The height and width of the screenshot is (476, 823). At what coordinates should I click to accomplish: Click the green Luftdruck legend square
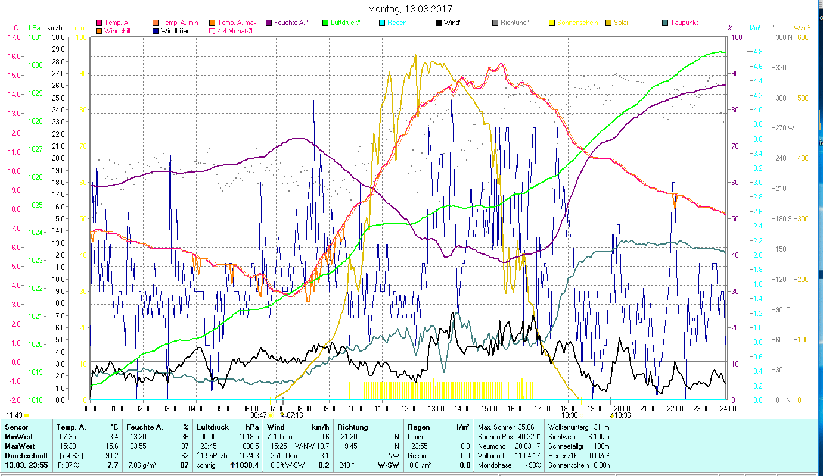pyautogui.click(x=325, y=23)
